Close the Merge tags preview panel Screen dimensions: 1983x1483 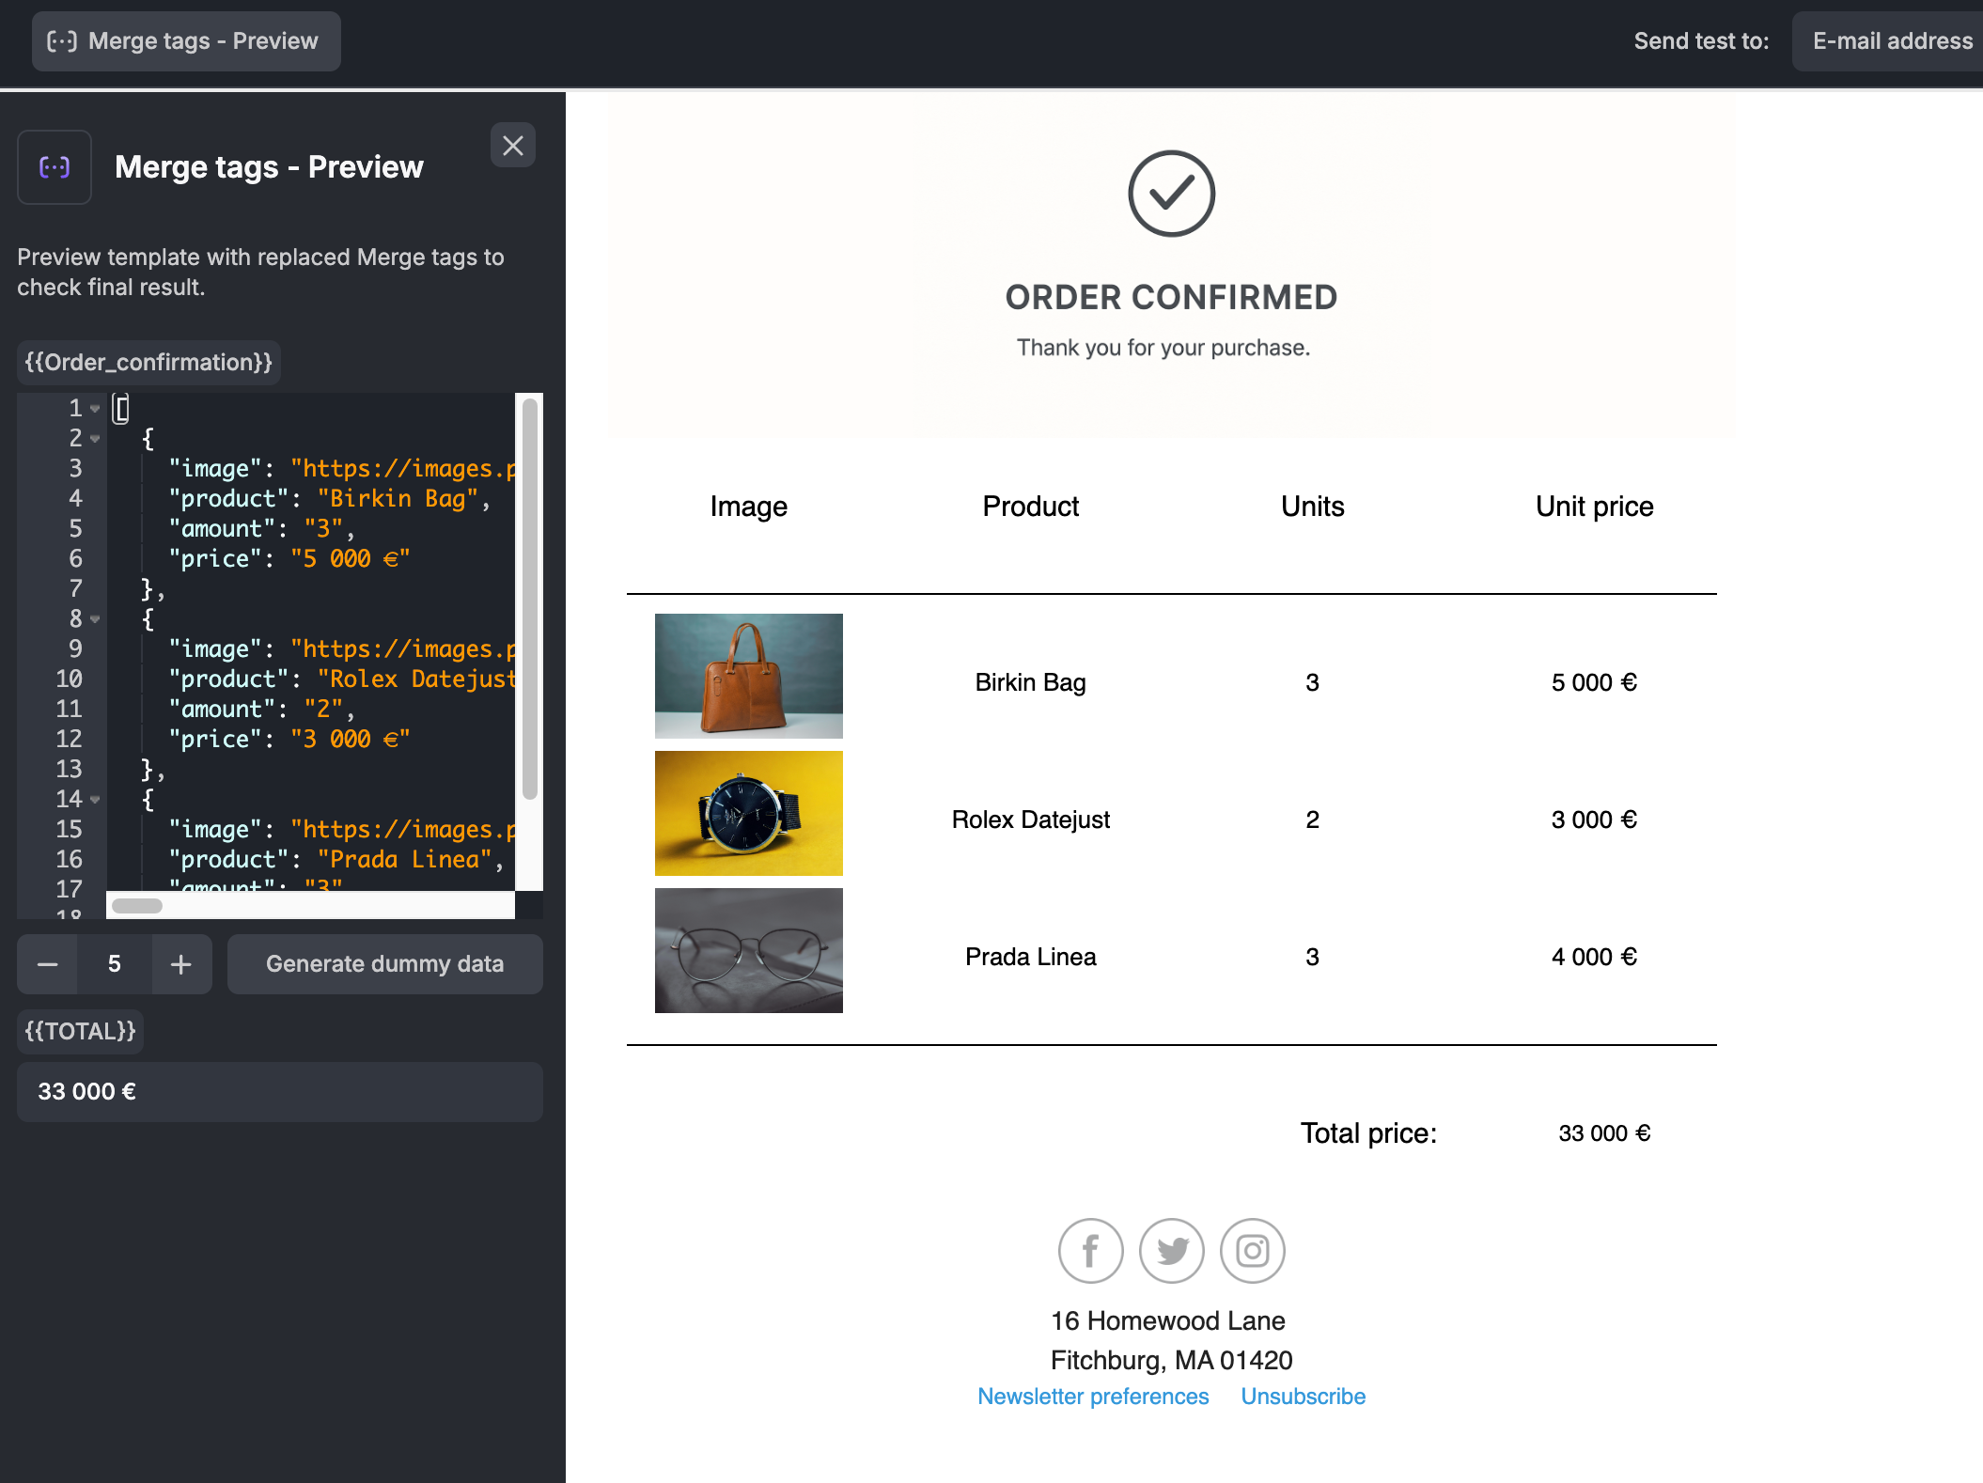(512, 146)
